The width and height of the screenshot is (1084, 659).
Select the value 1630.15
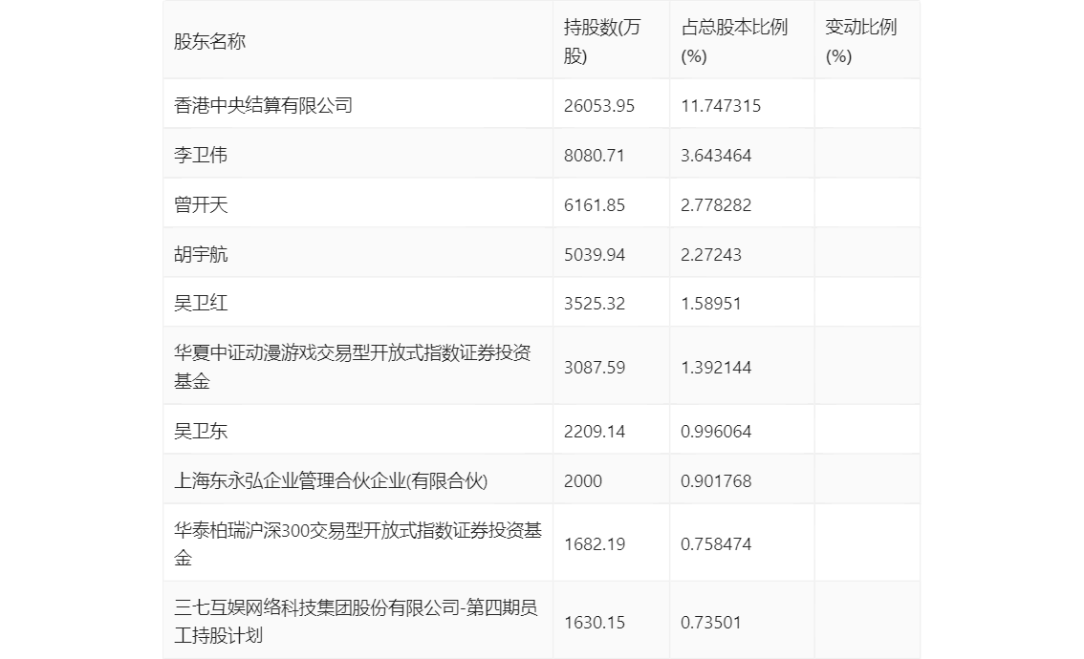point(595,623)
